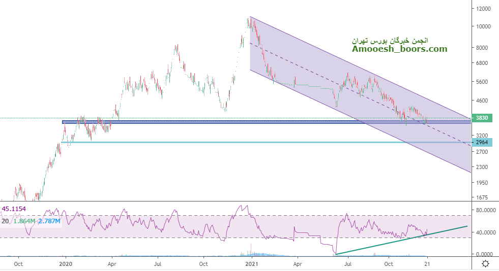Screen dimensions: 499x271
Task: Select the RSI value 45.1154 label
Action: (14, 209)
